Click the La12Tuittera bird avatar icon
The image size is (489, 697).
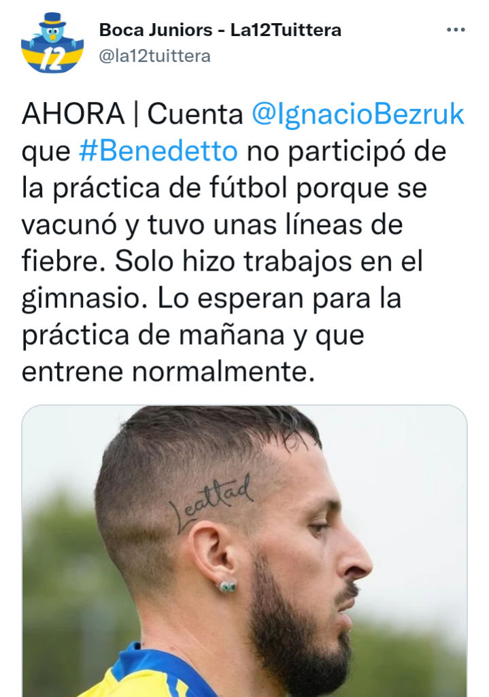tap(52, 43)
